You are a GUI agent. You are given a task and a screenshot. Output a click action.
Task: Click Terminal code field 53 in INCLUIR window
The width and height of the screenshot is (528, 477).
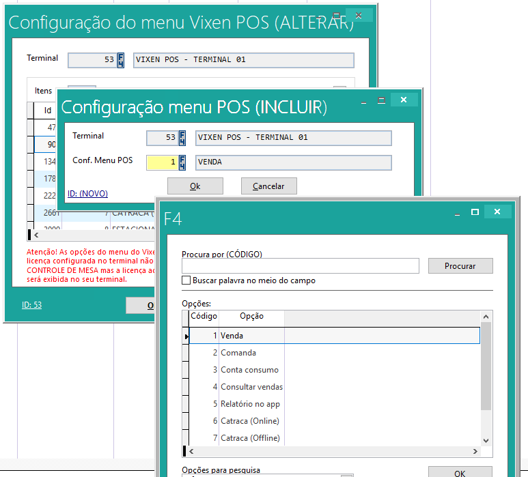162,138
